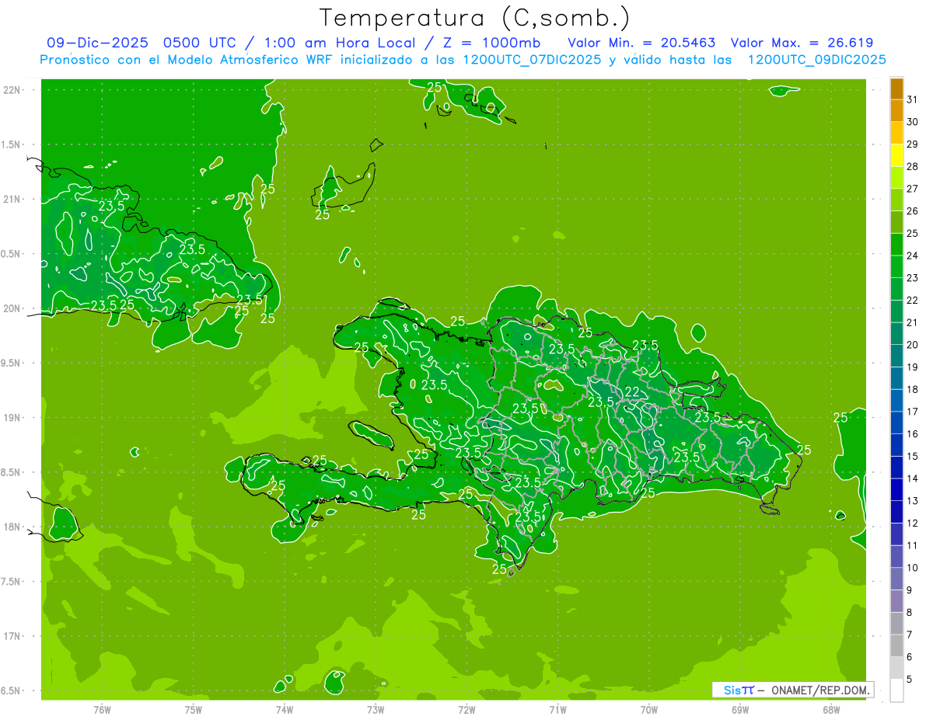The image size is (933, 720).
Task: Choose the legend swatch between 24 and 25
Action: pos(896,245)
